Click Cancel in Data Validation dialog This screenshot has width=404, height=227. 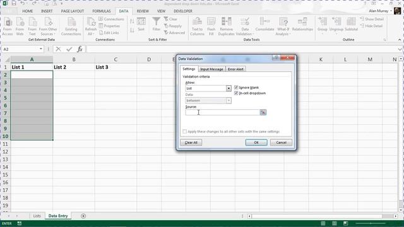point(281,143)
